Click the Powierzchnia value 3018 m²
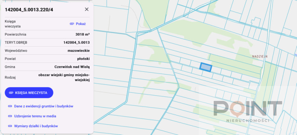This screenshot has height=135, width=297. [83, 34]
